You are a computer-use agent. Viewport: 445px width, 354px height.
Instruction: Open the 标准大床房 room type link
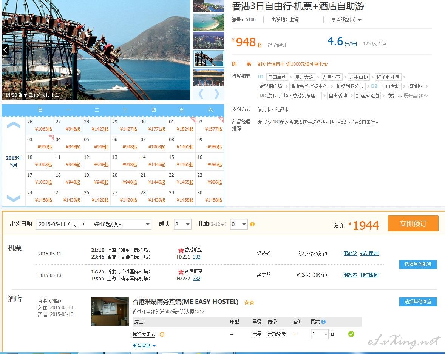coord(144,334)
